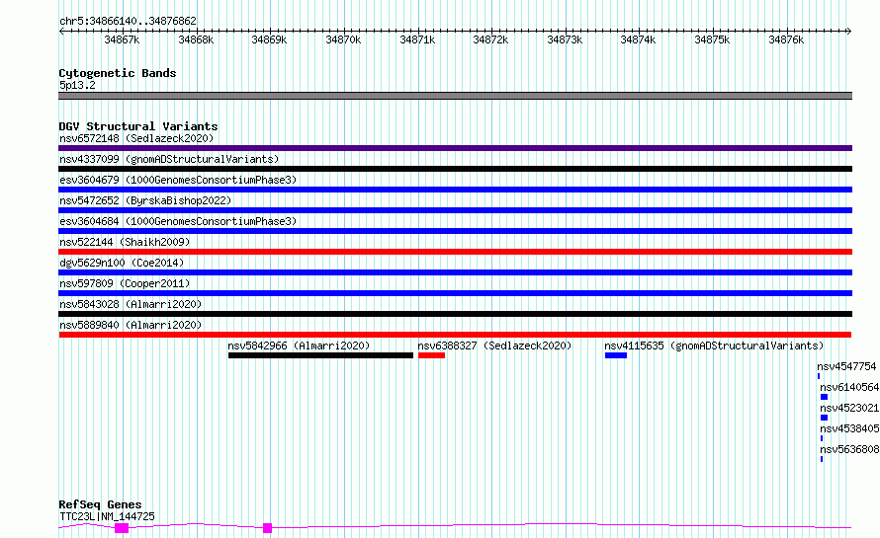880x538 pixels.
Task: Open the nsv597809 (Cooper2011) label
Action: (x=125, y=283)
